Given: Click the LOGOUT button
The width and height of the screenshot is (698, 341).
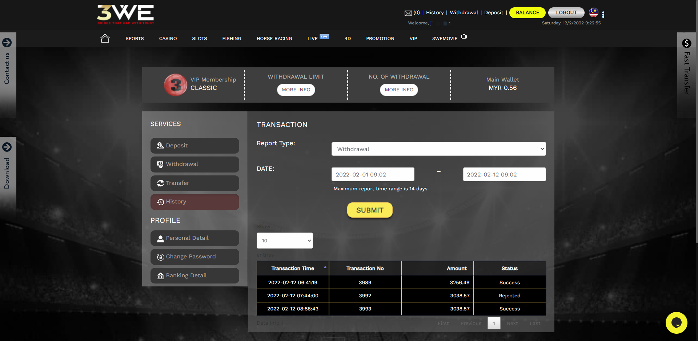Looking at the screenshot, I should pyautogui.click(x=566, y=13).
